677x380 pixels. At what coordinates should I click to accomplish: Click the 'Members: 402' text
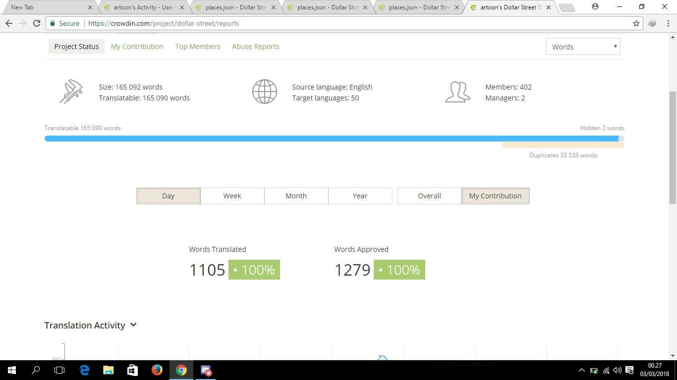pos(508,87)
